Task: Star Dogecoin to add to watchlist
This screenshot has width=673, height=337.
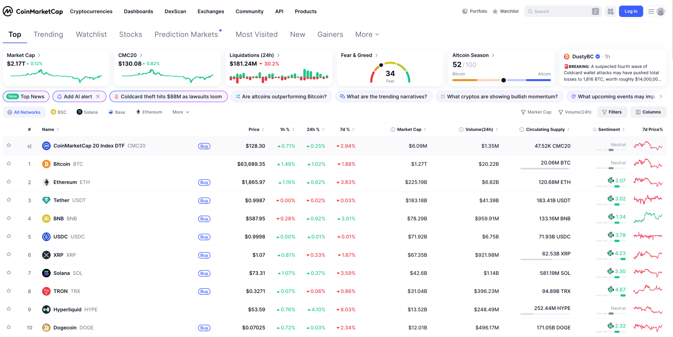Action: pyautogui.click(x=9, y=327)
